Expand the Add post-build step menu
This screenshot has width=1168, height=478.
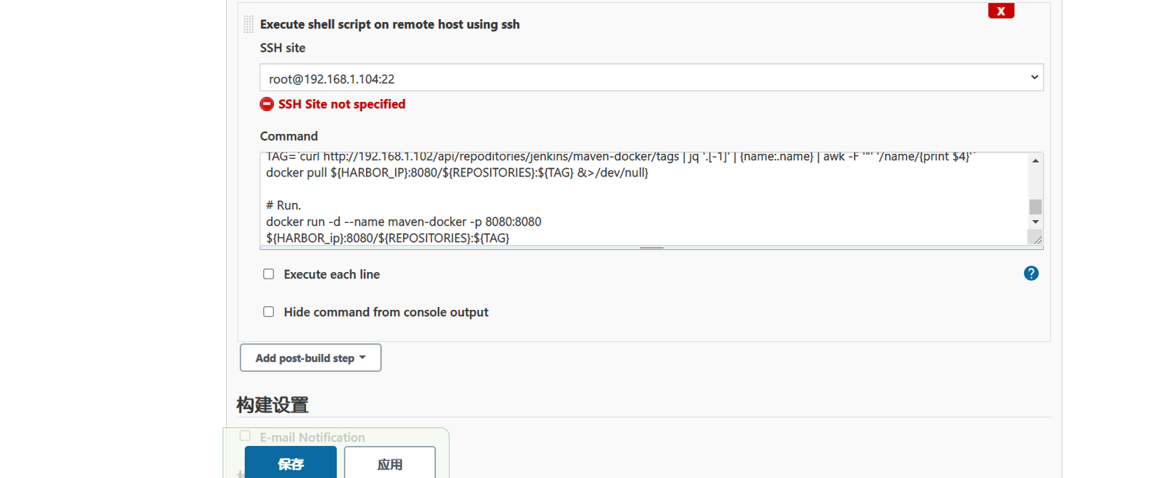point(310,358)
